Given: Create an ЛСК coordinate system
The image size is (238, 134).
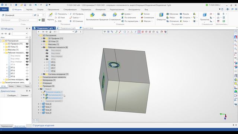Looking at the screenshot, I should pyautogui.click(x=58, y=21).
